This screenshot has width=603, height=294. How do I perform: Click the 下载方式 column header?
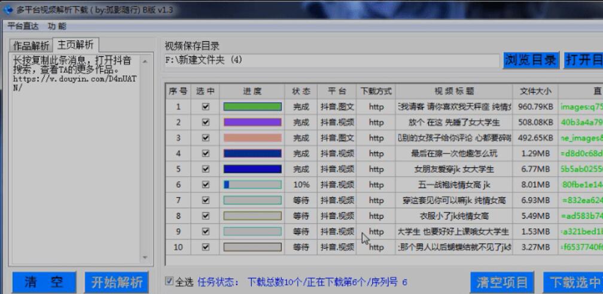(376, 91)
